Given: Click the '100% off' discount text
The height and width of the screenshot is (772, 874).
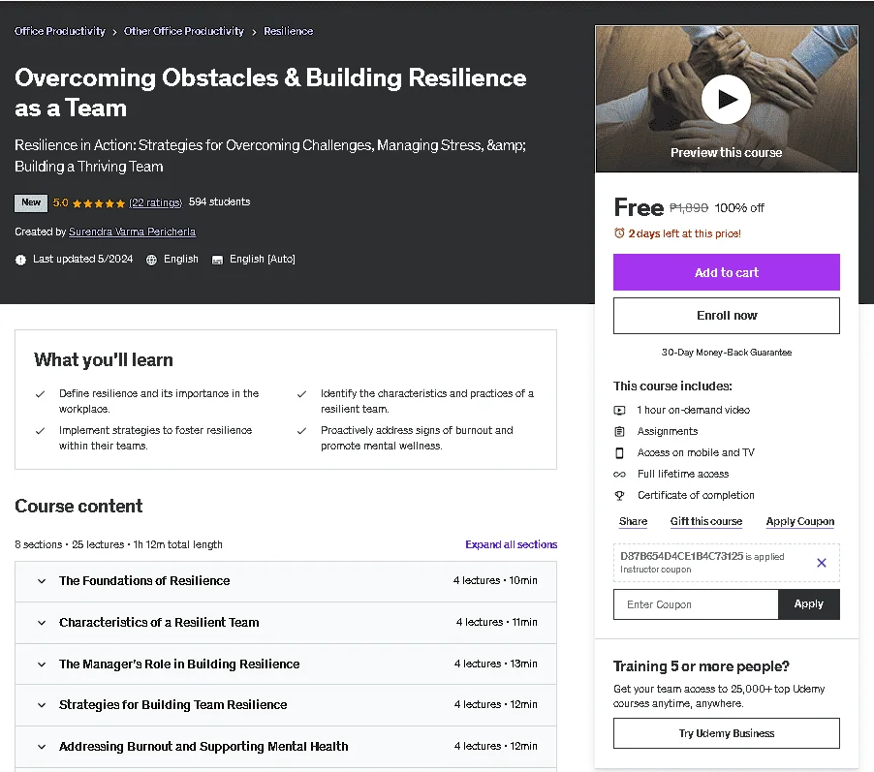Looking at the screenshot, I should tap(739, 208).
